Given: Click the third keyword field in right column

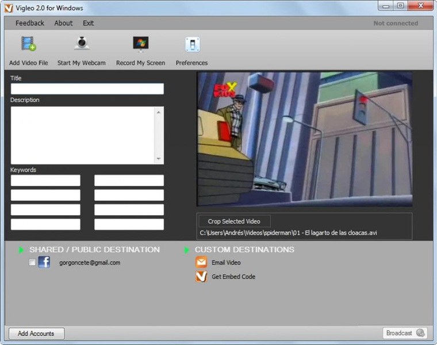Looking at the screenshot, I should [129, 209].
